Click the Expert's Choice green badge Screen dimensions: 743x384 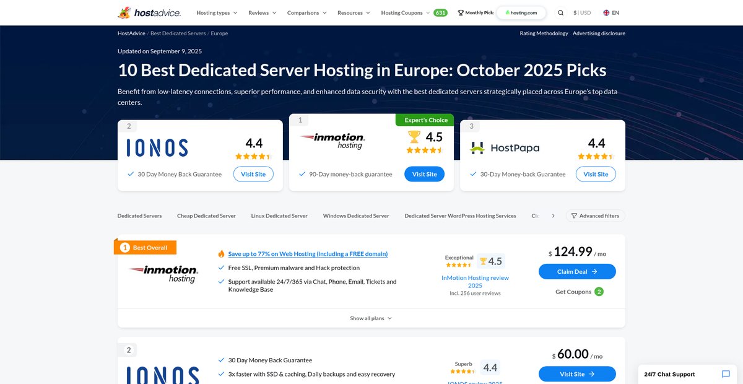pos(425,120)
